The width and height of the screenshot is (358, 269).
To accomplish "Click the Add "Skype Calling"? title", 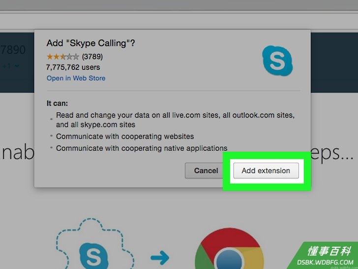I will [x=90, y=43].
